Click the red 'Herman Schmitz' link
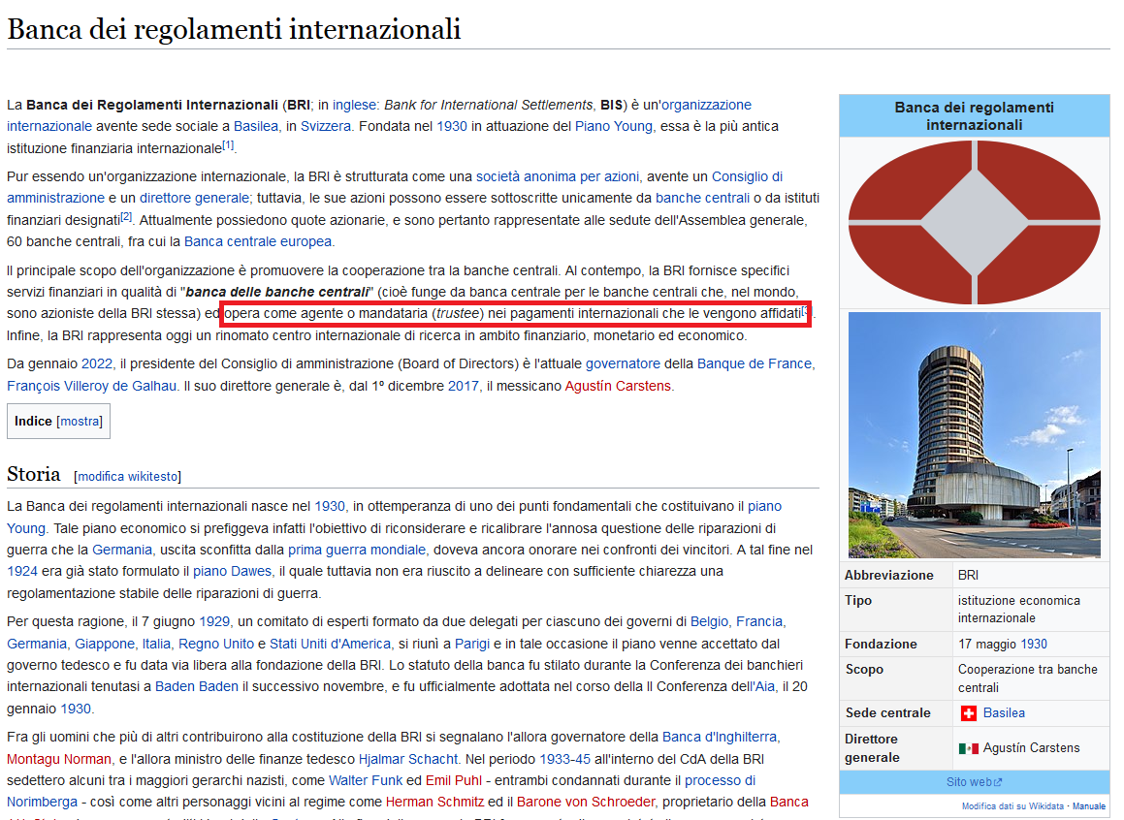The height and width of the screenshot is (820, 1124). [x=435, y=803]
